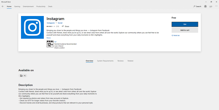Select the Reviews tab
The image size is (219, 110).
point(121,61)
